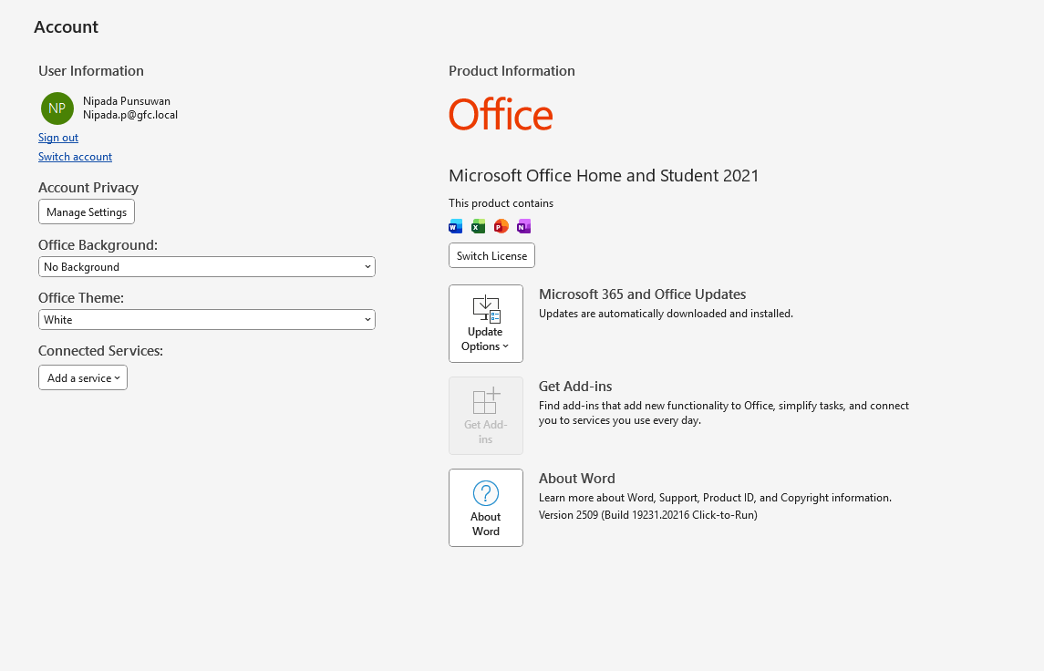This screenshot has height=671, width=1044.
Task: Open Manage Settings for account privacy
Action: pos(87,212)
